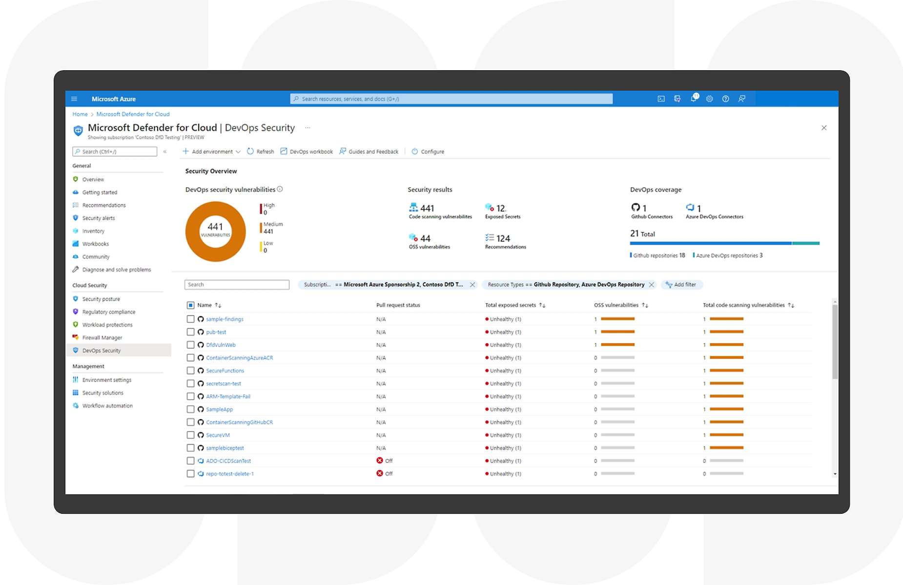This screenshot has width=903, height=585.
Task: Click the repositories table search field
Action: 237,285
